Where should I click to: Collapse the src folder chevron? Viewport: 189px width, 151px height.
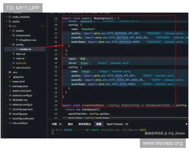pyautogui.click(x=7, y=26)
